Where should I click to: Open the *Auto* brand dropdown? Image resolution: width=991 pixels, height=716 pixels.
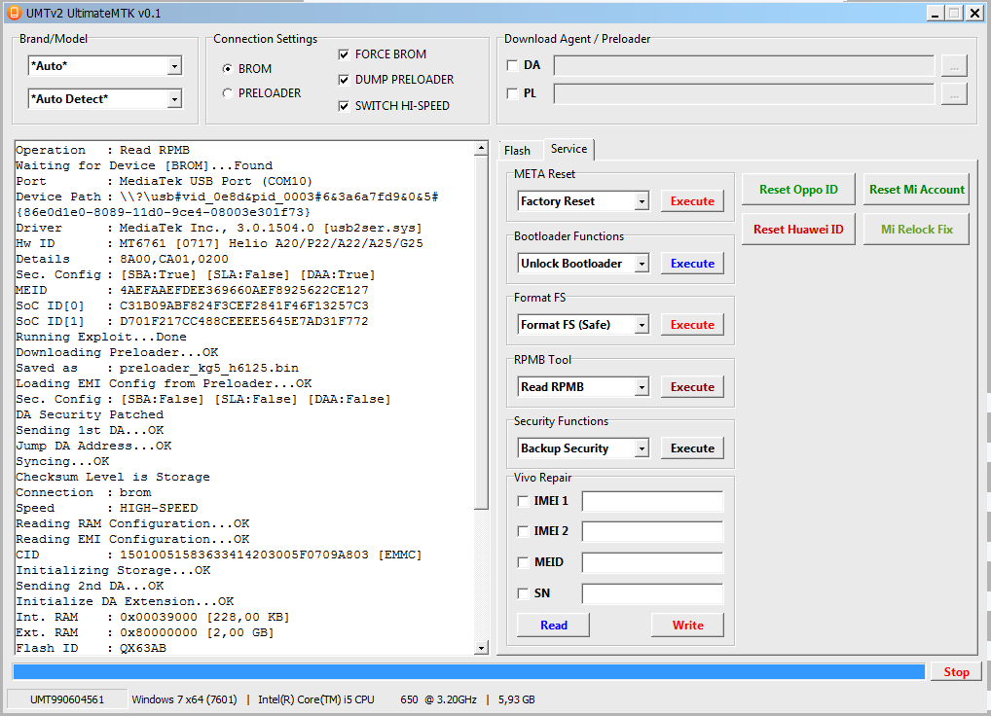pos(174,65)
